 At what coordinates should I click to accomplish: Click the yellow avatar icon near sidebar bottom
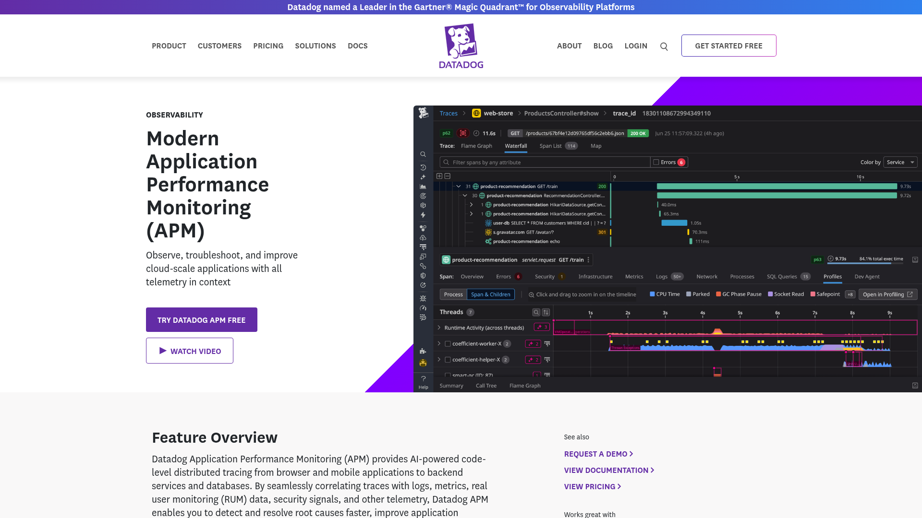423,363
